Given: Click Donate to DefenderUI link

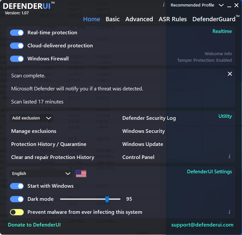Looking at the screenshot, I should click(x=34, y=225).
